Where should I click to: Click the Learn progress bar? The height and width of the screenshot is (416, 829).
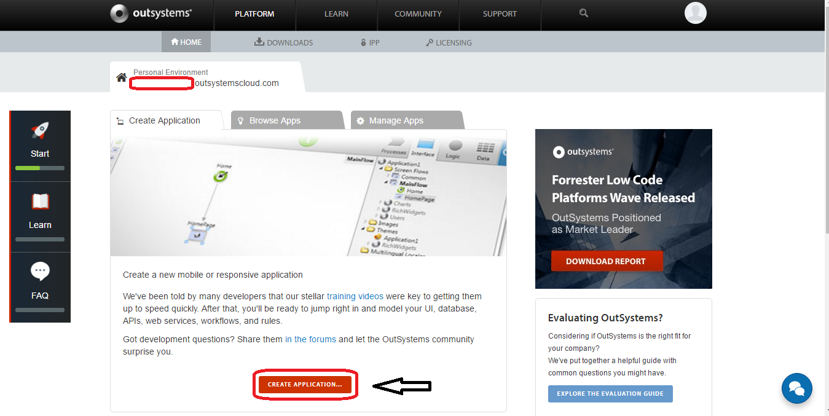pos(40,239)
